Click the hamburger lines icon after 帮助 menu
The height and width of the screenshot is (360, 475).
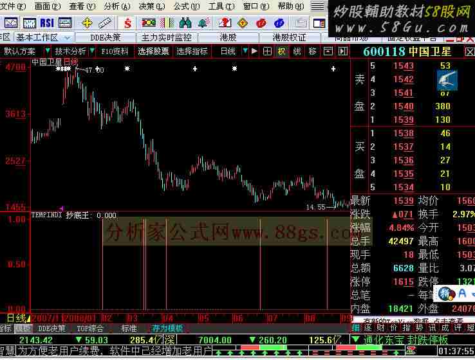point(317,6)
